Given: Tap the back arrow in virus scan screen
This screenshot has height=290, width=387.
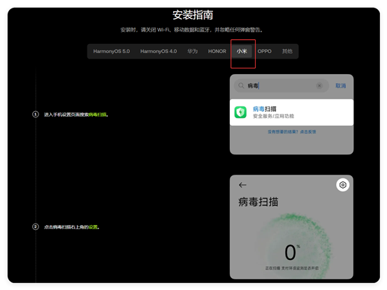Looking at the screenshot, I should point(242,185).
